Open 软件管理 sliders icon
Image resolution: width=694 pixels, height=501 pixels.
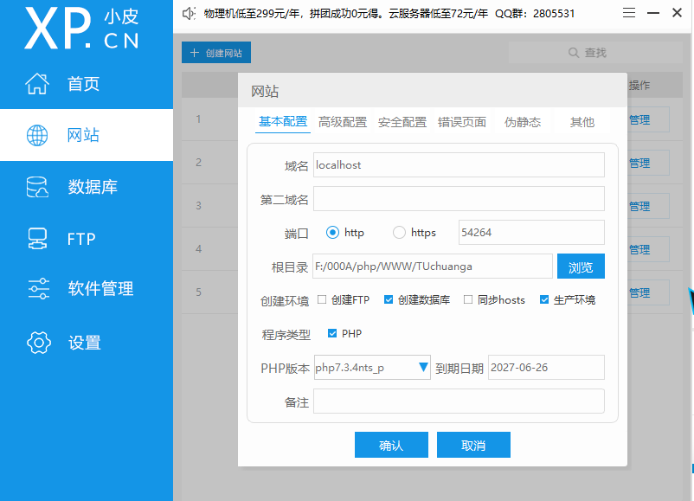pos(37,289)
